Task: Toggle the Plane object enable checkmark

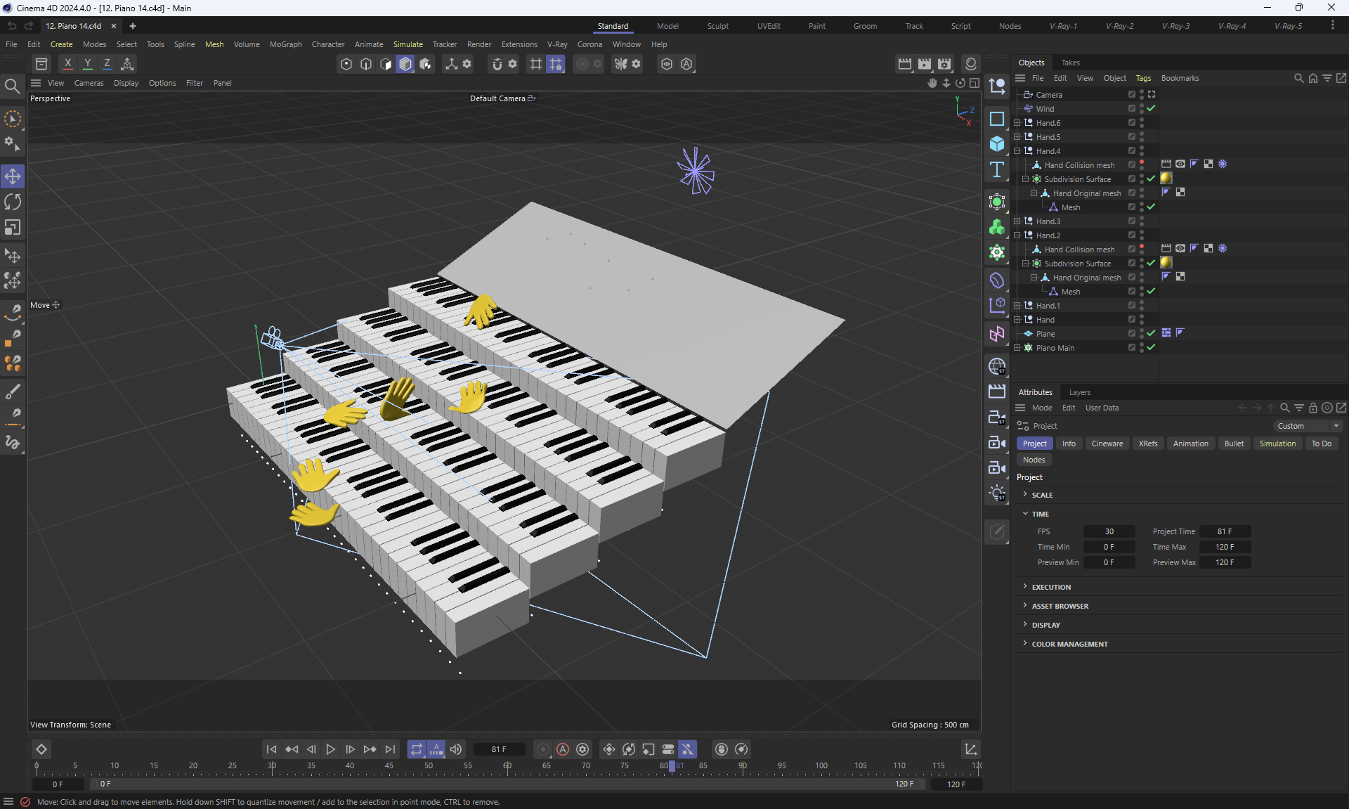Action: (1151, 333)
